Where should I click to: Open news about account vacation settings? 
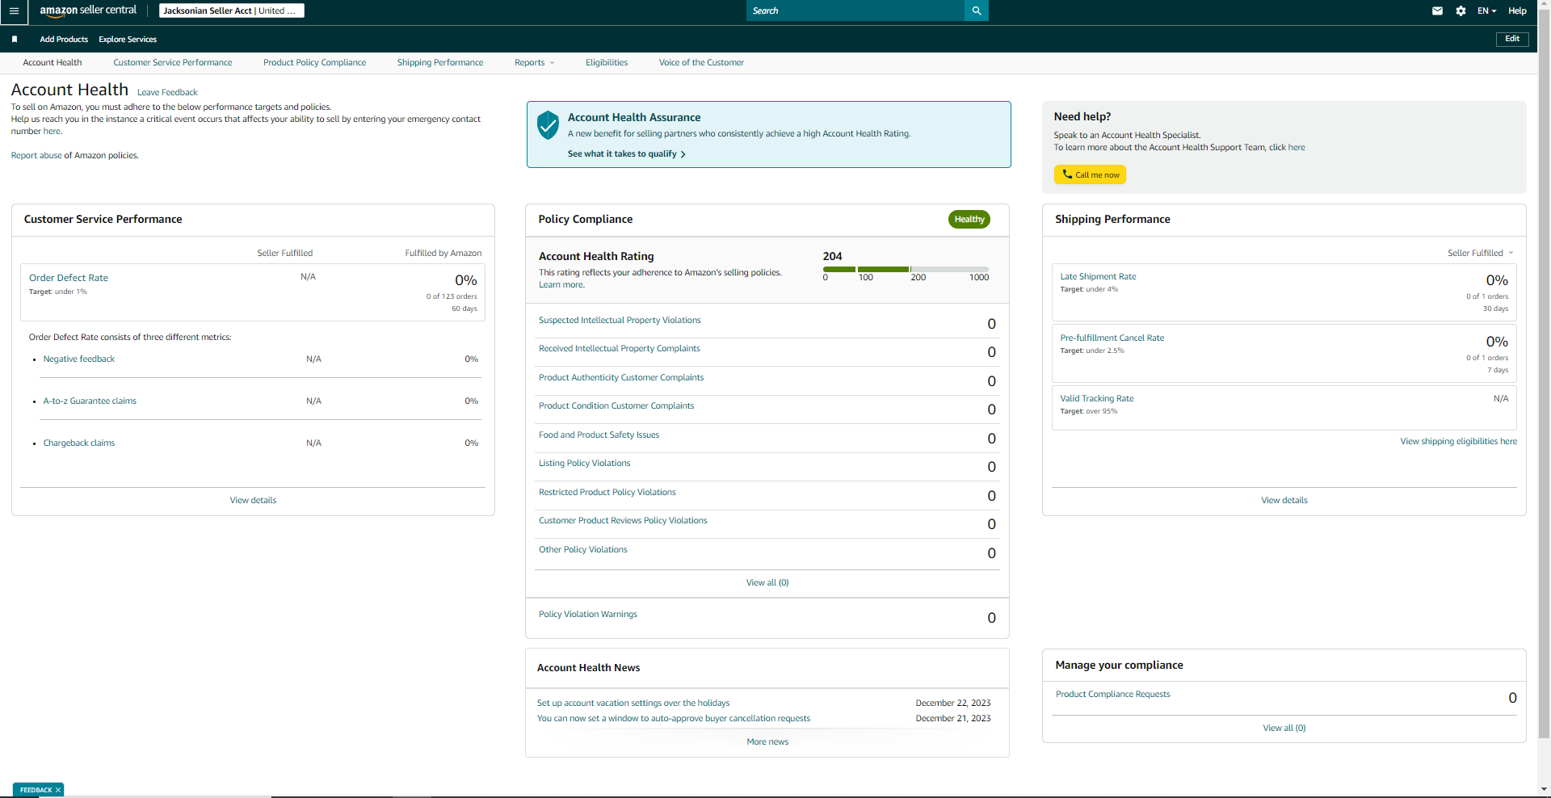(x=633, y=703)
